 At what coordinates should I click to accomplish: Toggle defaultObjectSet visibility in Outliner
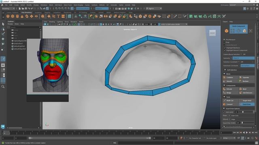(x=13, y=49)
